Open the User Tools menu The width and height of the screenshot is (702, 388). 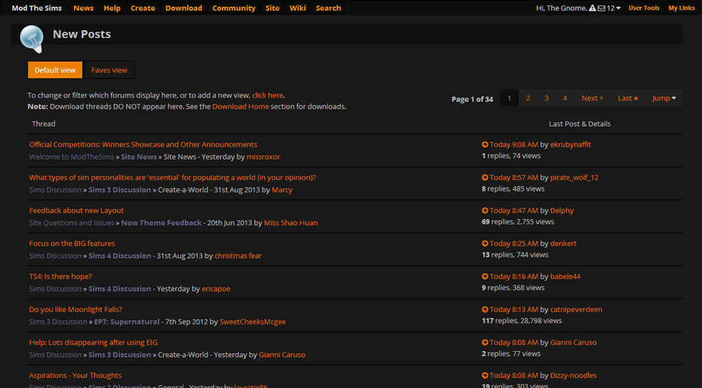[644, 8]
